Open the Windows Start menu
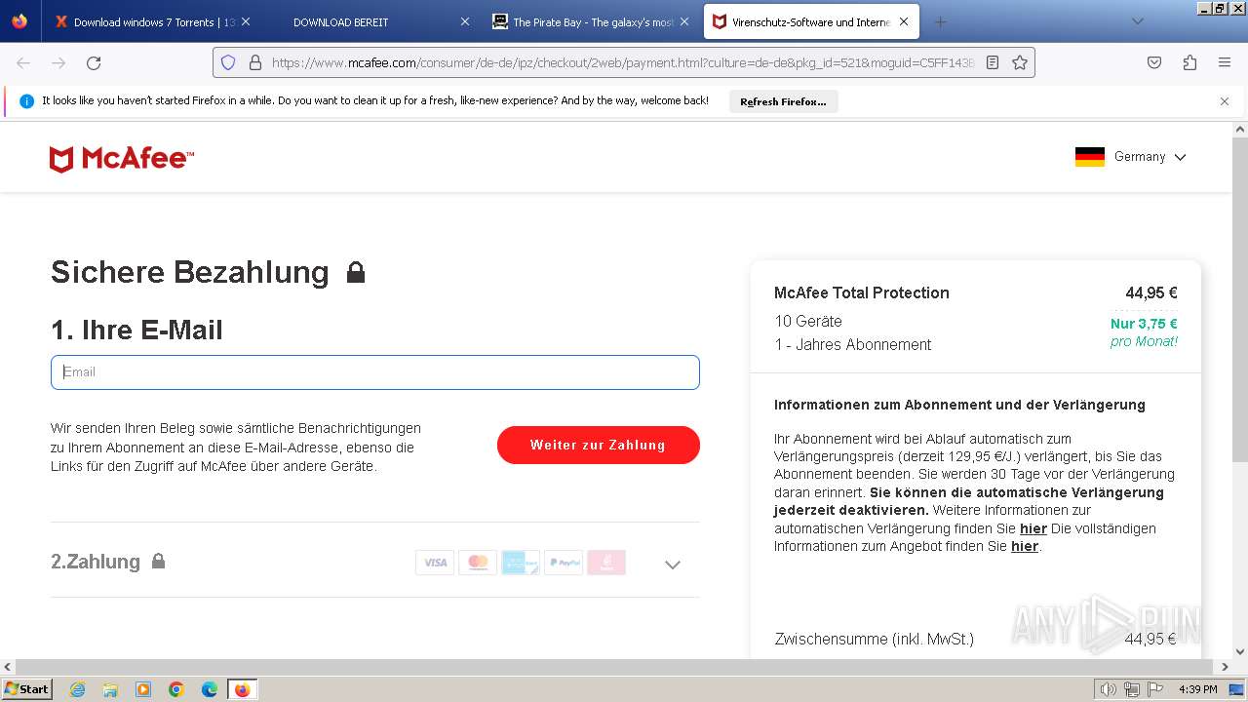Screen dimensions: 1248x702 [x=27, y=688]
